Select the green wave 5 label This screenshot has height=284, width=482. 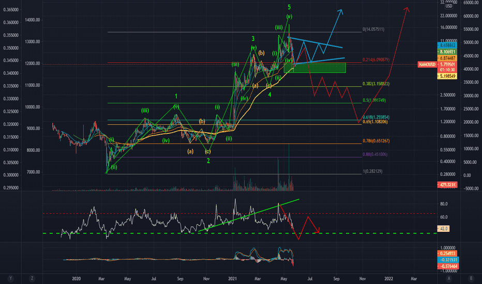click(x=289, y=7)
